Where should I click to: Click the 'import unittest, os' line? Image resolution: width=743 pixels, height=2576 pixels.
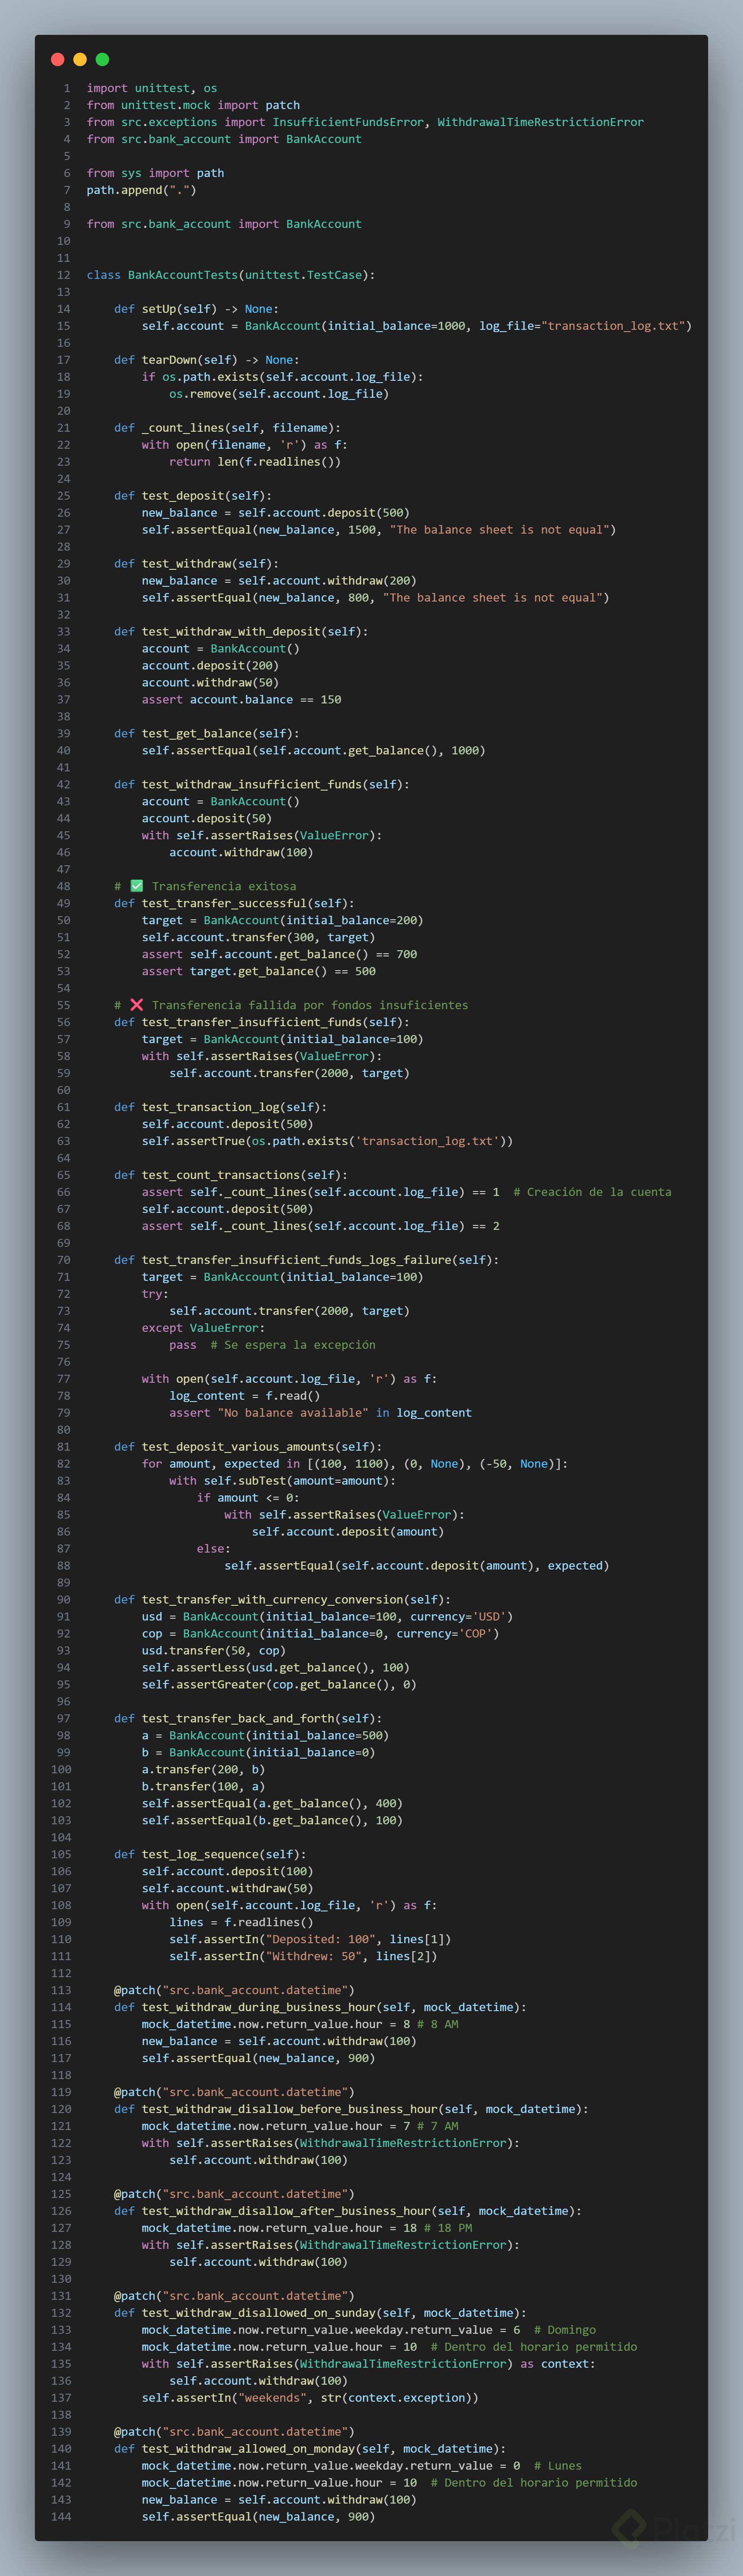click(x=152, y=88)
